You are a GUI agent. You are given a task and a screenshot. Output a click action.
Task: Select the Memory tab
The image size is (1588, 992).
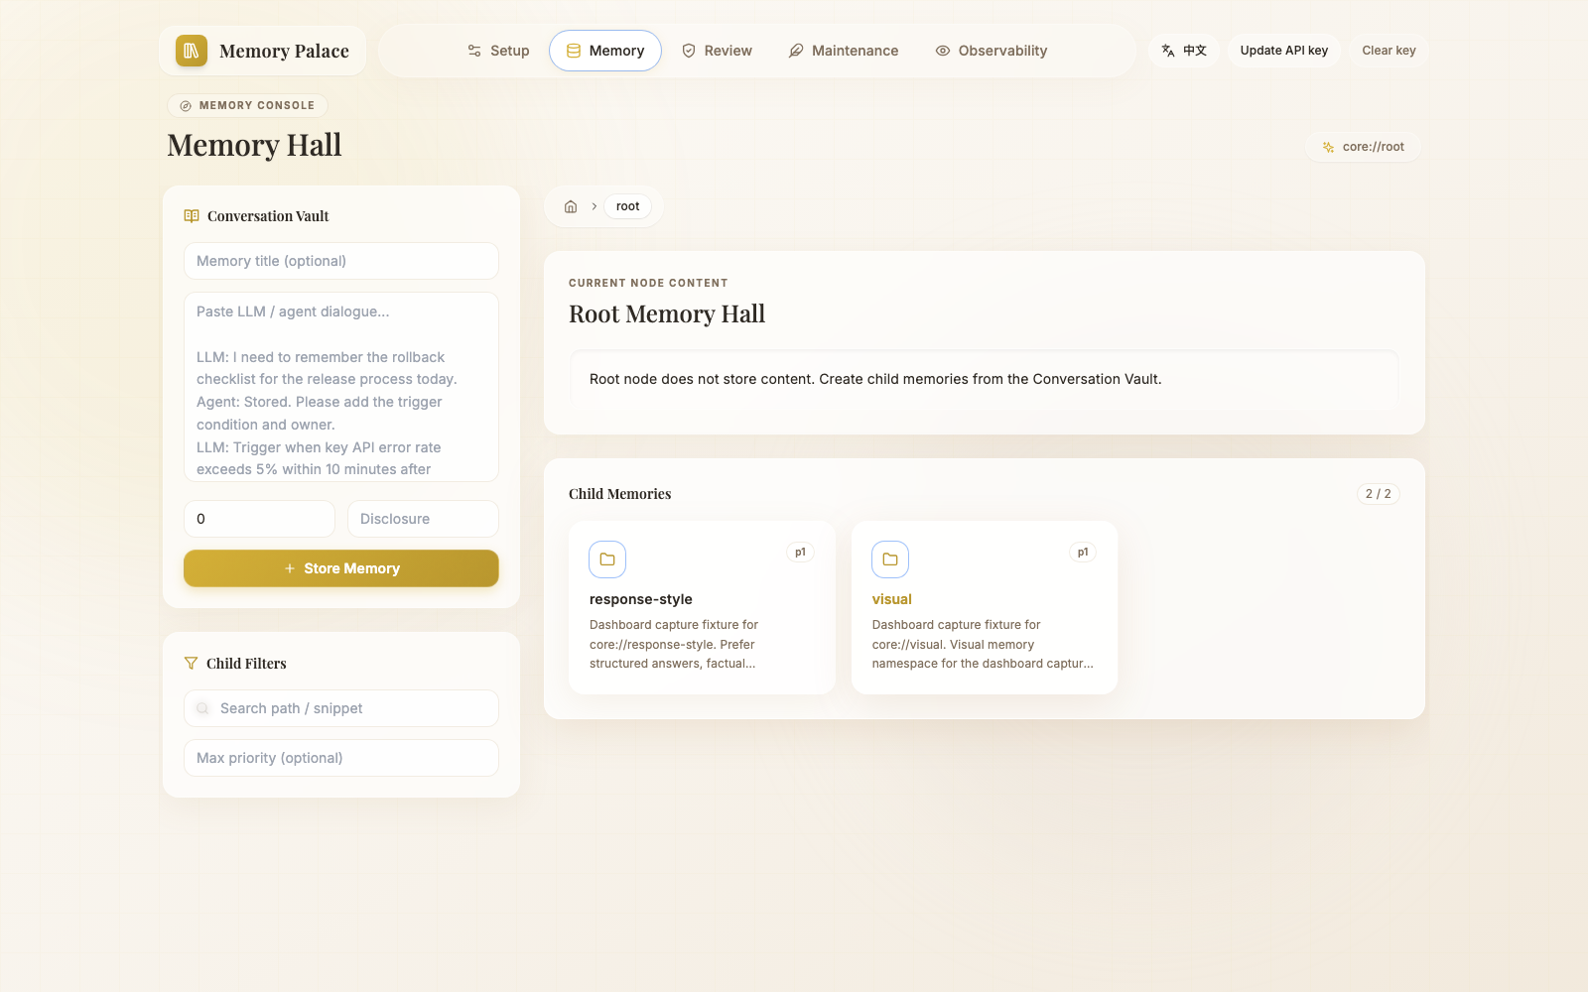(x=605, y=51)
